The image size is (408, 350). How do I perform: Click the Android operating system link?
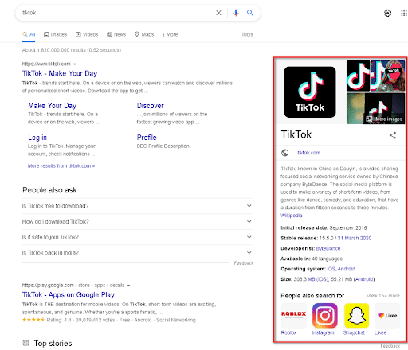coord(347,269)
